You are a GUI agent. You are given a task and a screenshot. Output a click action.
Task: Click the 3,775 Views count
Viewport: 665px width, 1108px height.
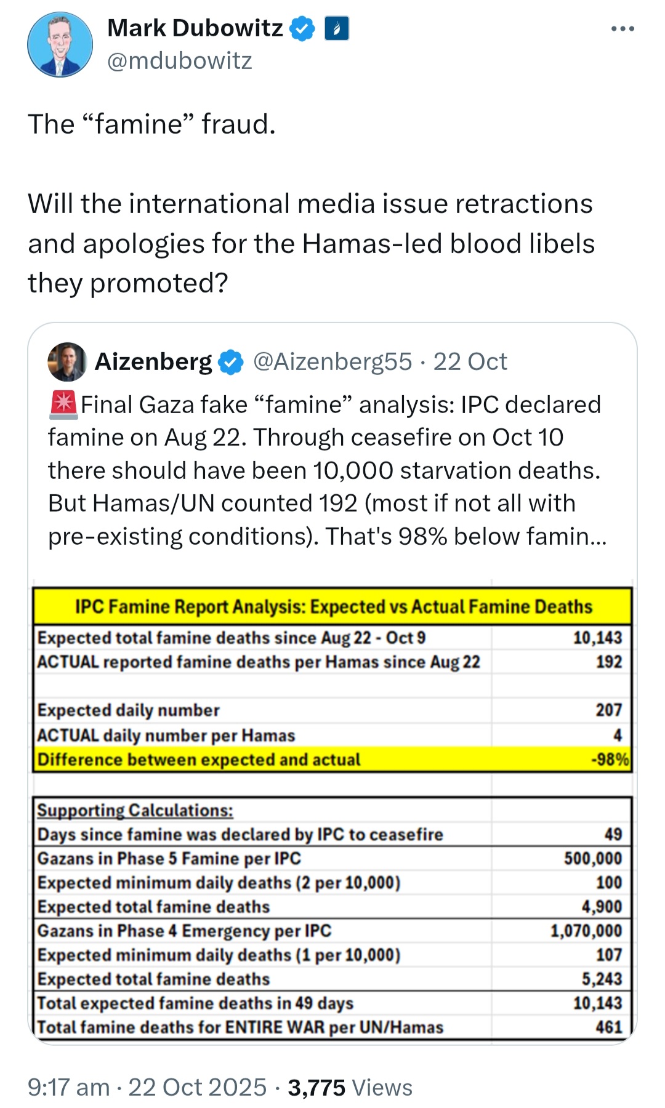(350, 1087)
